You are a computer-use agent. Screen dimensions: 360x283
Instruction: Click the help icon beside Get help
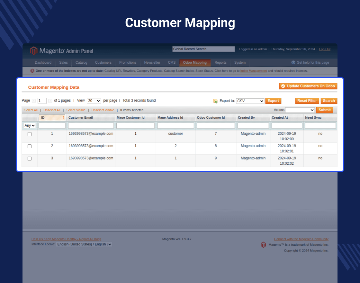[x=293, y=62]
